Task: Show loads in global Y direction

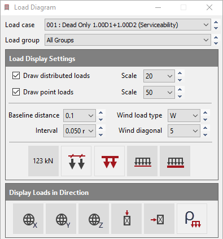Action: tap(61, 219)
